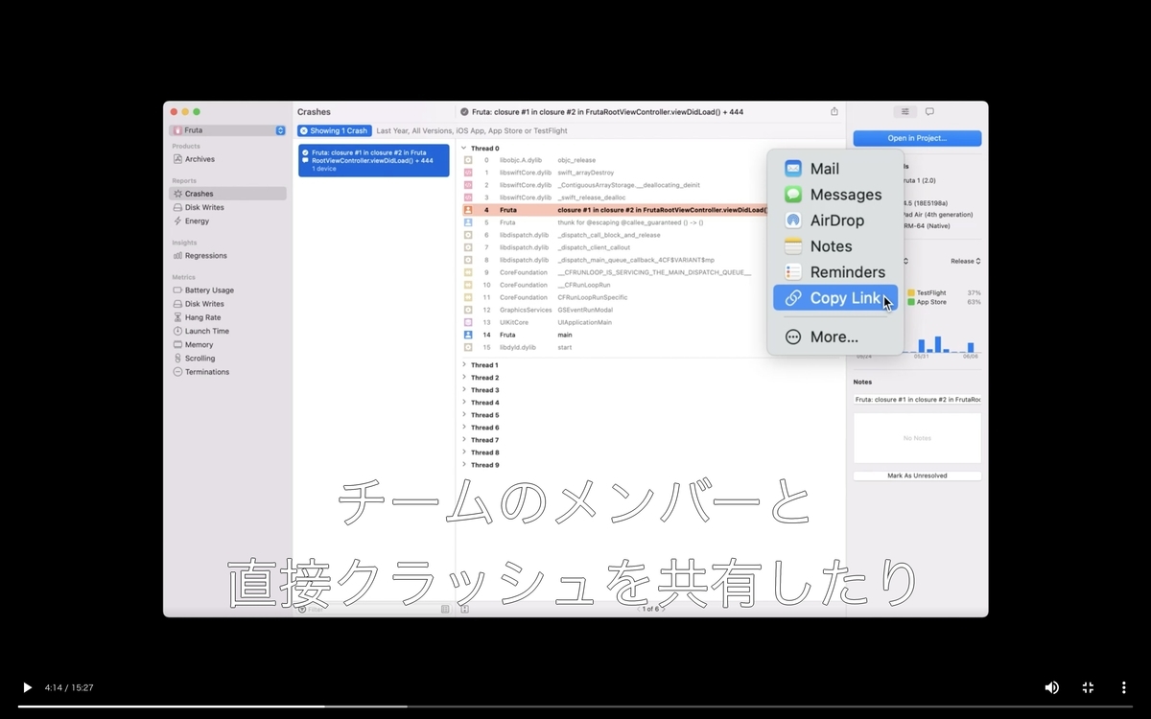Viewport: 1151px width, 719px height.
Task: Open the Release distribution dropdown
Action: click(965, 261)
